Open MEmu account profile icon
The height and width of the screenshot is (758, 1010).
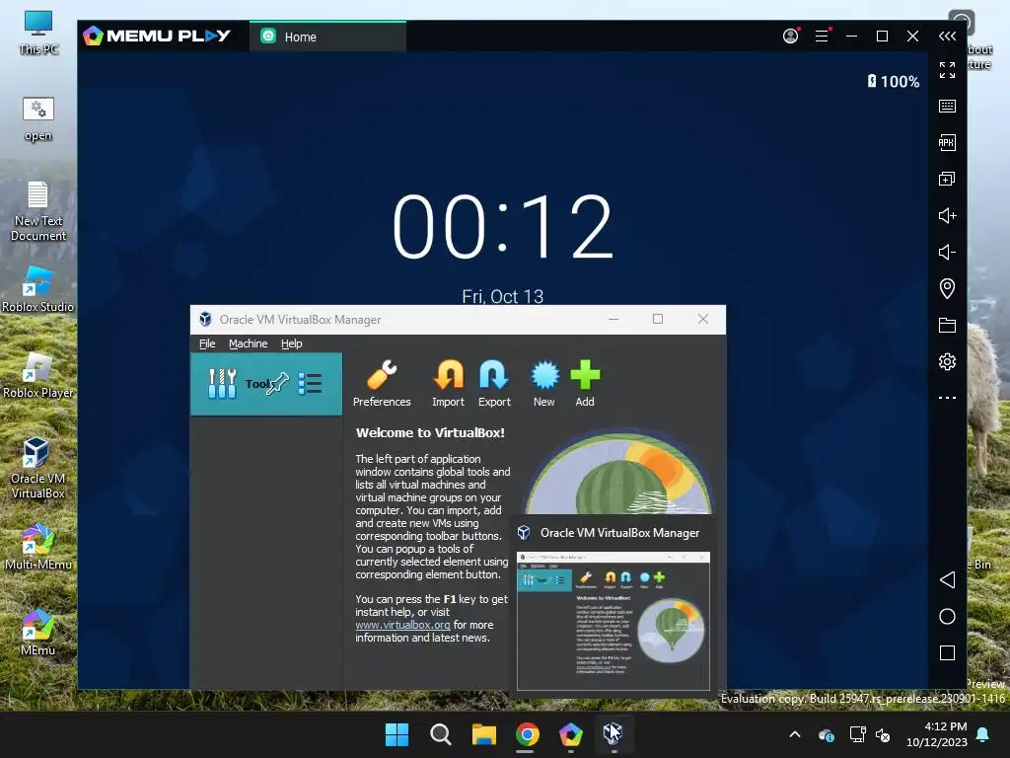pyautogui.click(x=790, y=37)
